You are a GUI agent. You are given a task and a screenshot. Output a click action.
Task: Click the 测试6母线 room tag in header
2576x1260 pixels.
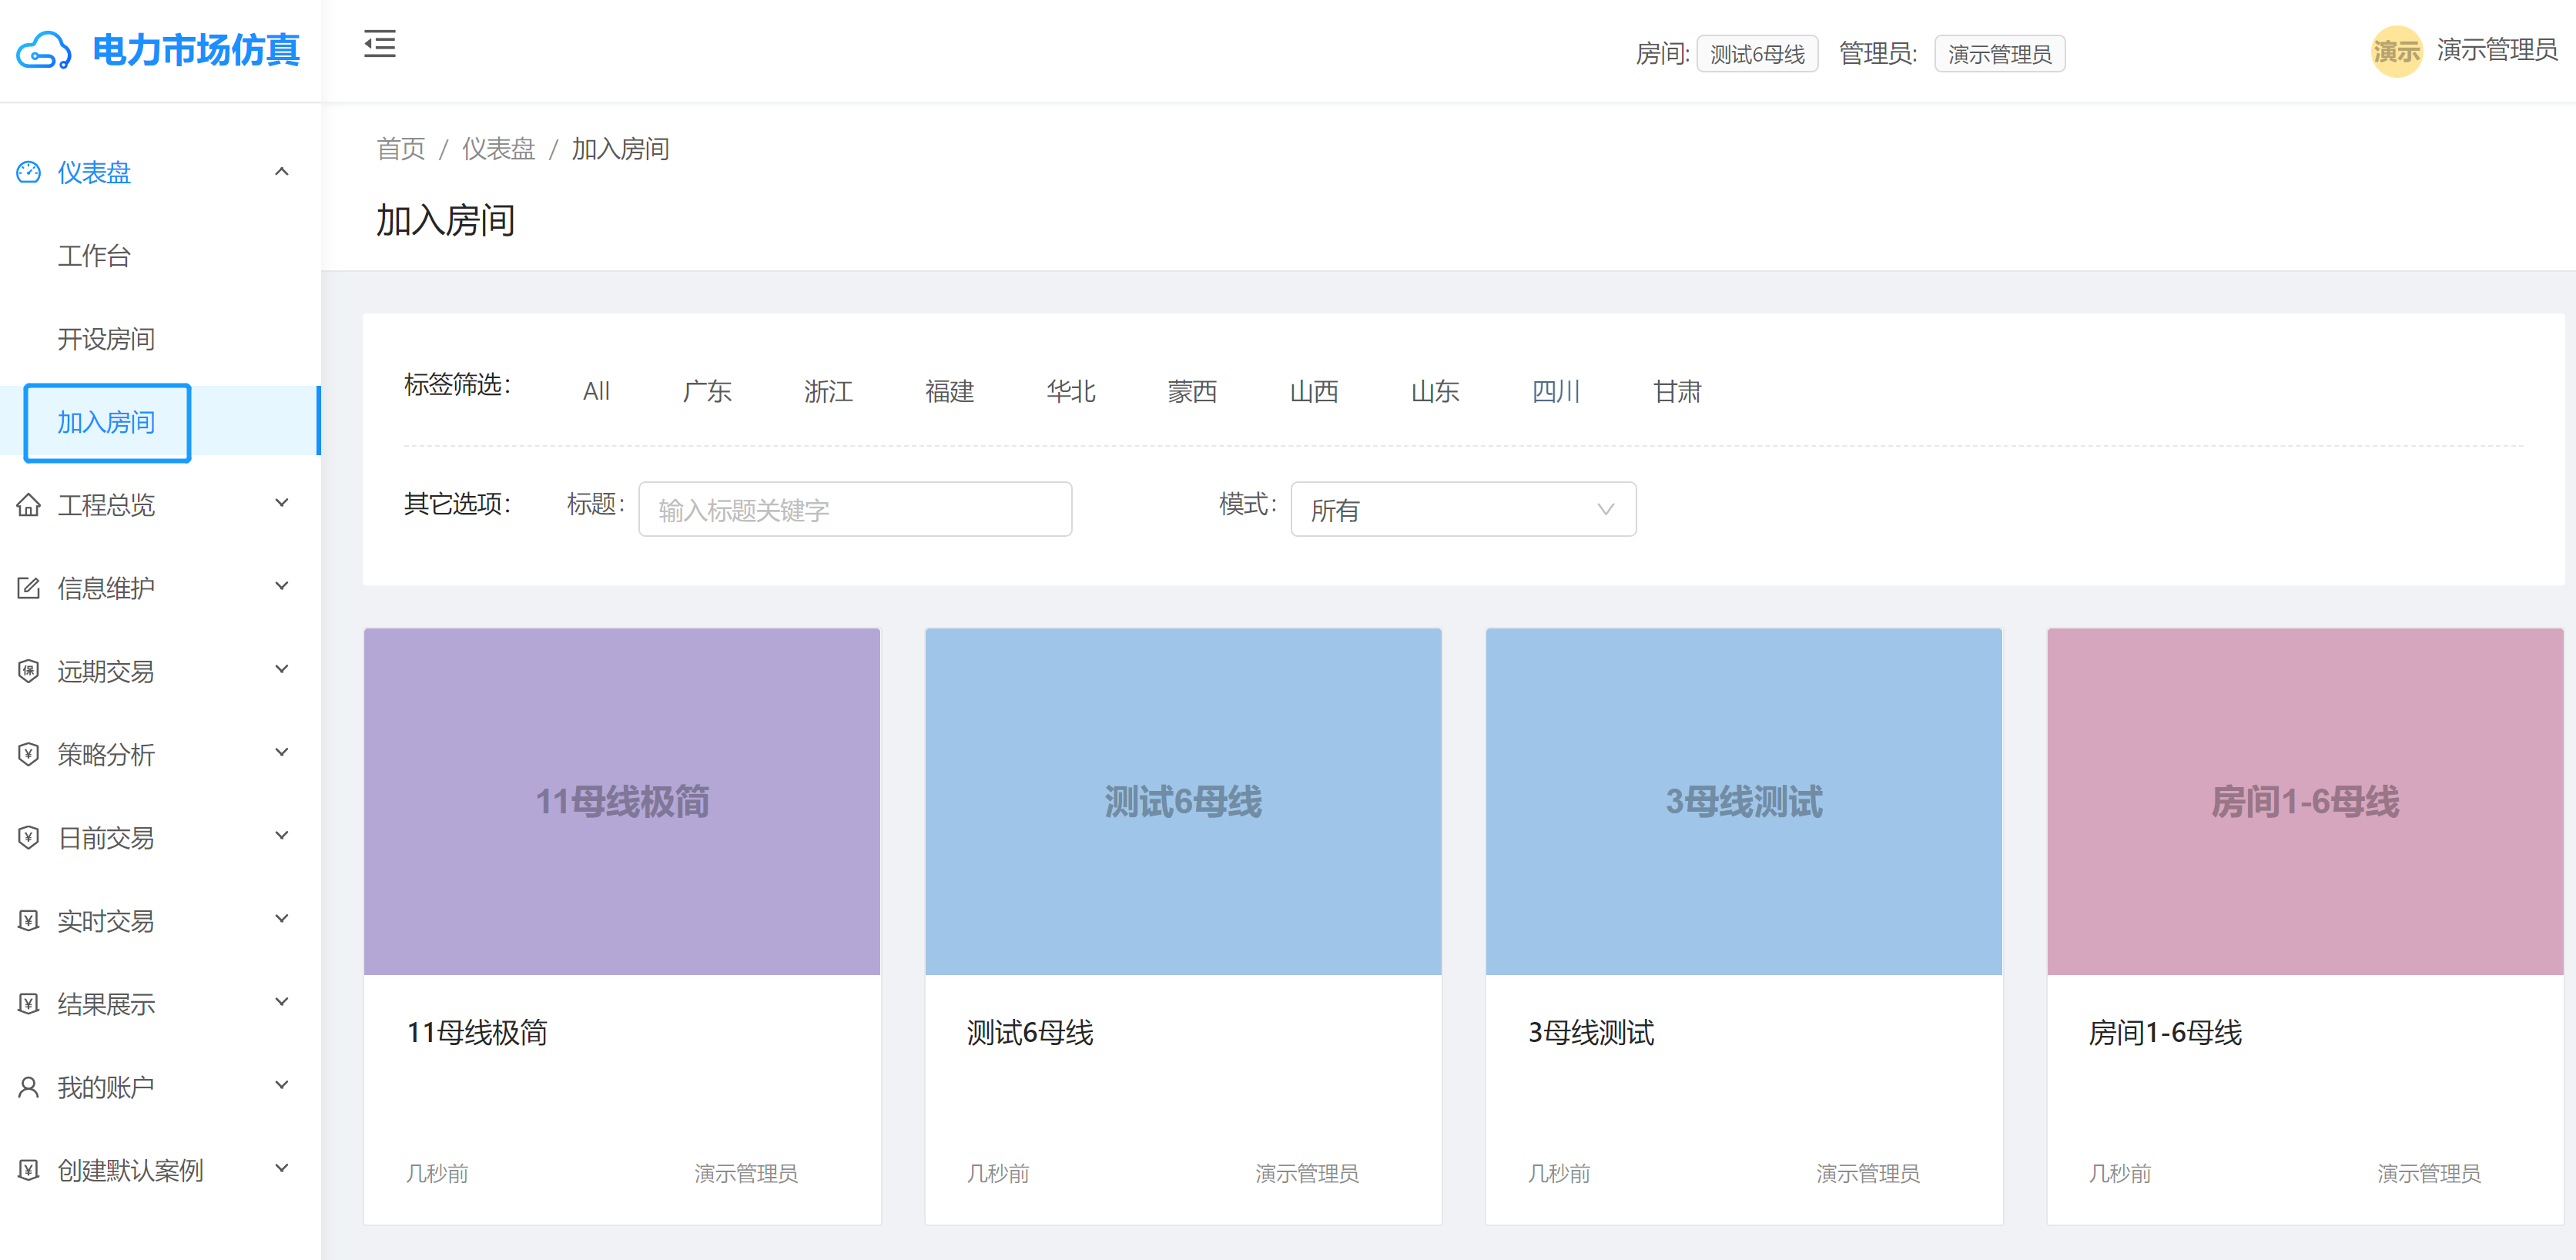1757,54
